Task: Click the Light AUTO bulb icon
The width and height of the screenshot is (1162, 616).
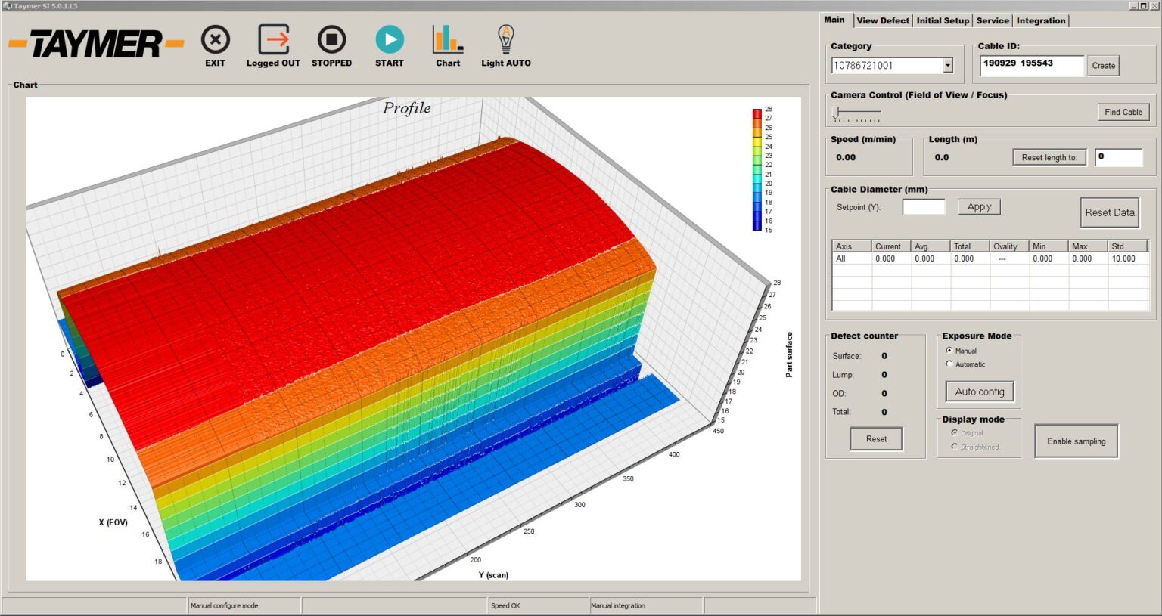Action: [505, 40]
